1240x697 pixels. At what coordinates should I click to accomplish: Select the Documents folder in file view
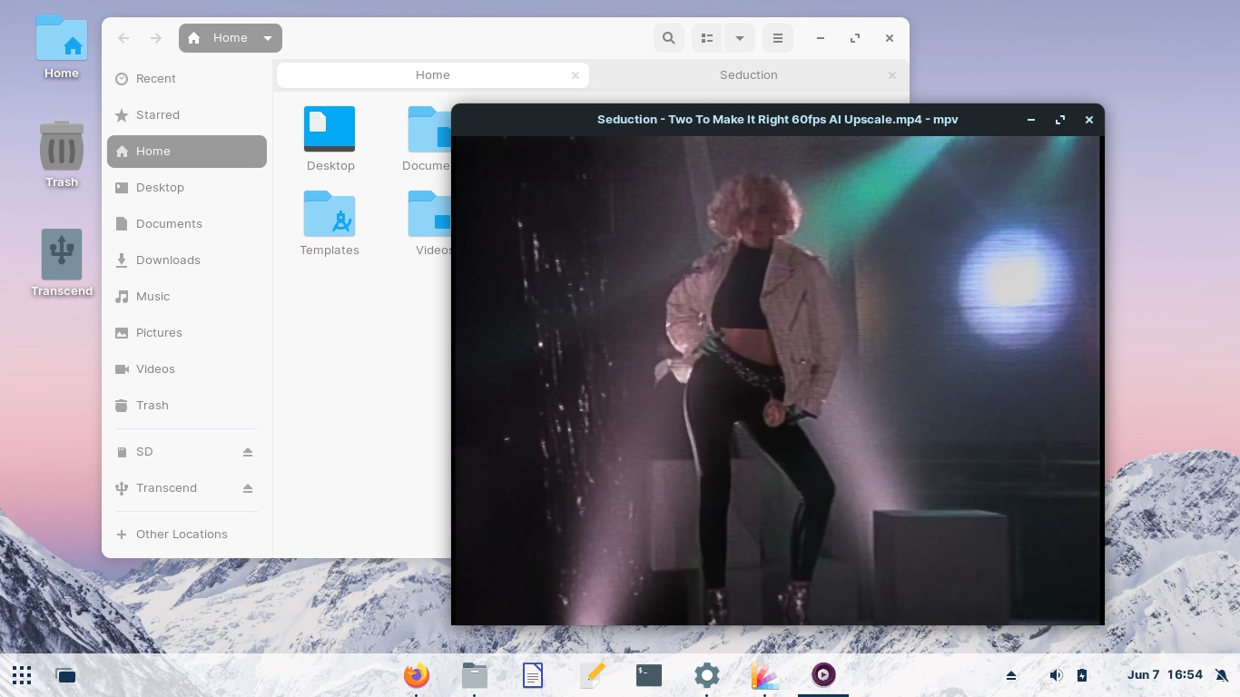point(428,129)
